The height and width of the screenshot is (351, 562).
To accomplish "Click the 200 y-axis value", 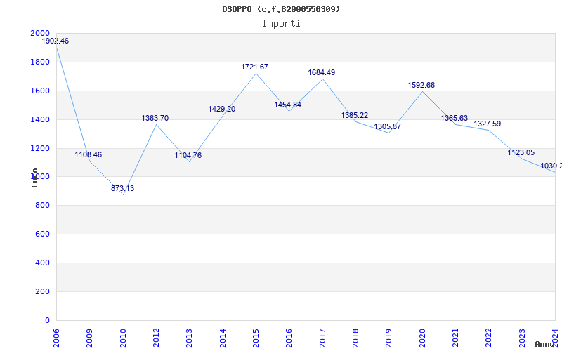I will pos(43,291).
